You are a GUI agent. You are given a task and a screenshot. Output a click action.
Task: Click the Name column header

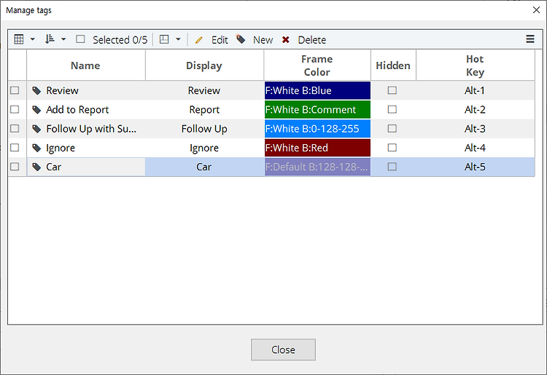(x=86, y=66)
